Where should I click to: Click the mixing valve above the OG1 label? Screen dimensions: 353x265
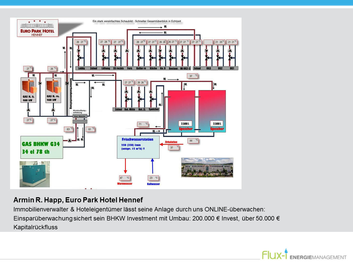click(230, 58)
